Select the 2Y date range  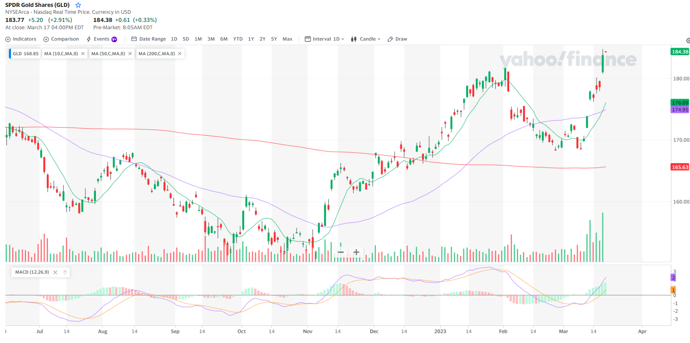tap(263, 39)
